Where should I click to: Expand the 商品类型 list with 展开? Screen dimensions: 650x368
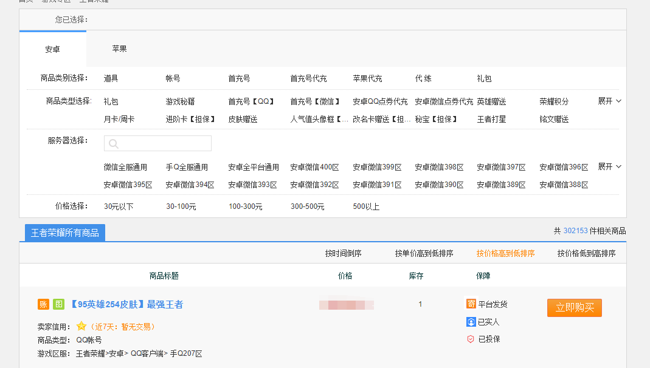609,101
